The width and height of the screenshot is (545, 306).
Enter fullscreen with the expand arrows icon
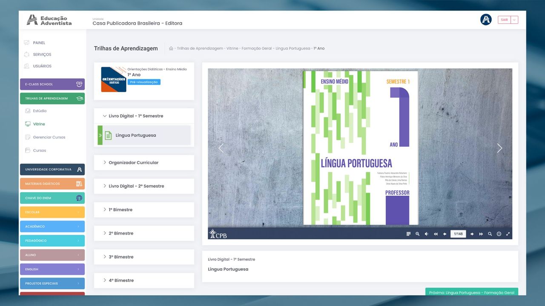(x=508, y=234)
